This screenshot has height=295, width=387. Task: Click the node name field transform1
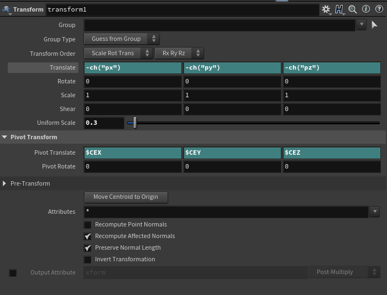point(182,9)
